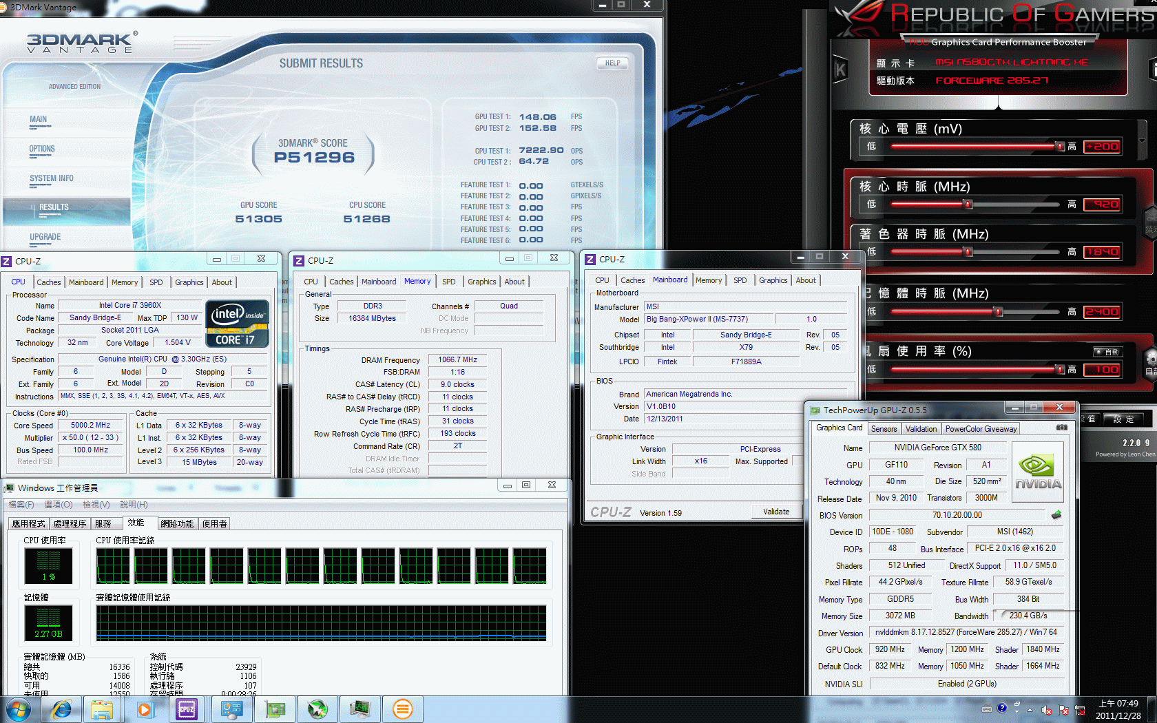Expand the core voltage panel arrow
This screenshot has width=1157, height=723.
pyautogui.click(x=1142, y=140)
